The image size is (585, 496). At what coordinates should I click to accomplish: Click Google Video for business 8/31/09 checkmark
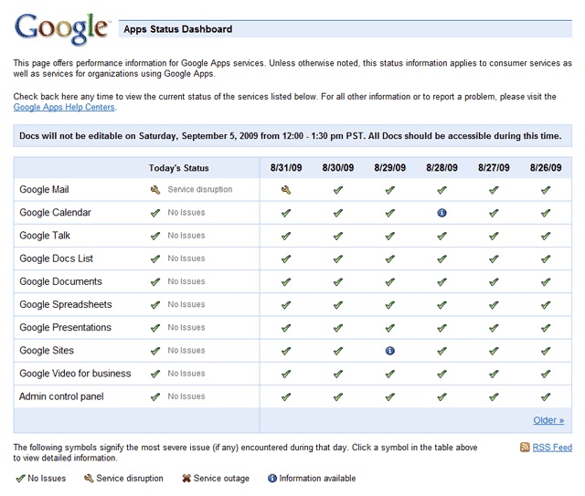click(286, 374)
